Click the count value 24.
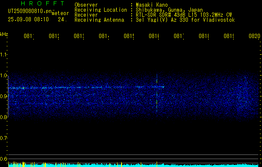This screenshot has width=262, height=167. point(62,20)
